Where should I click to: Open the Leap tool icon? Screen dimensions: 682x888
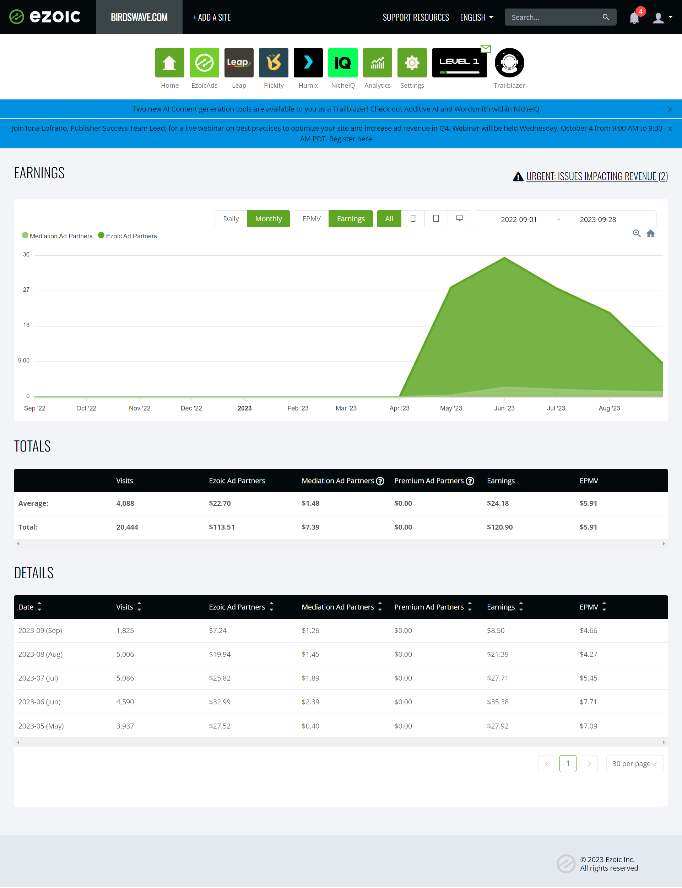pyautogui.click(x=239, y=63)
